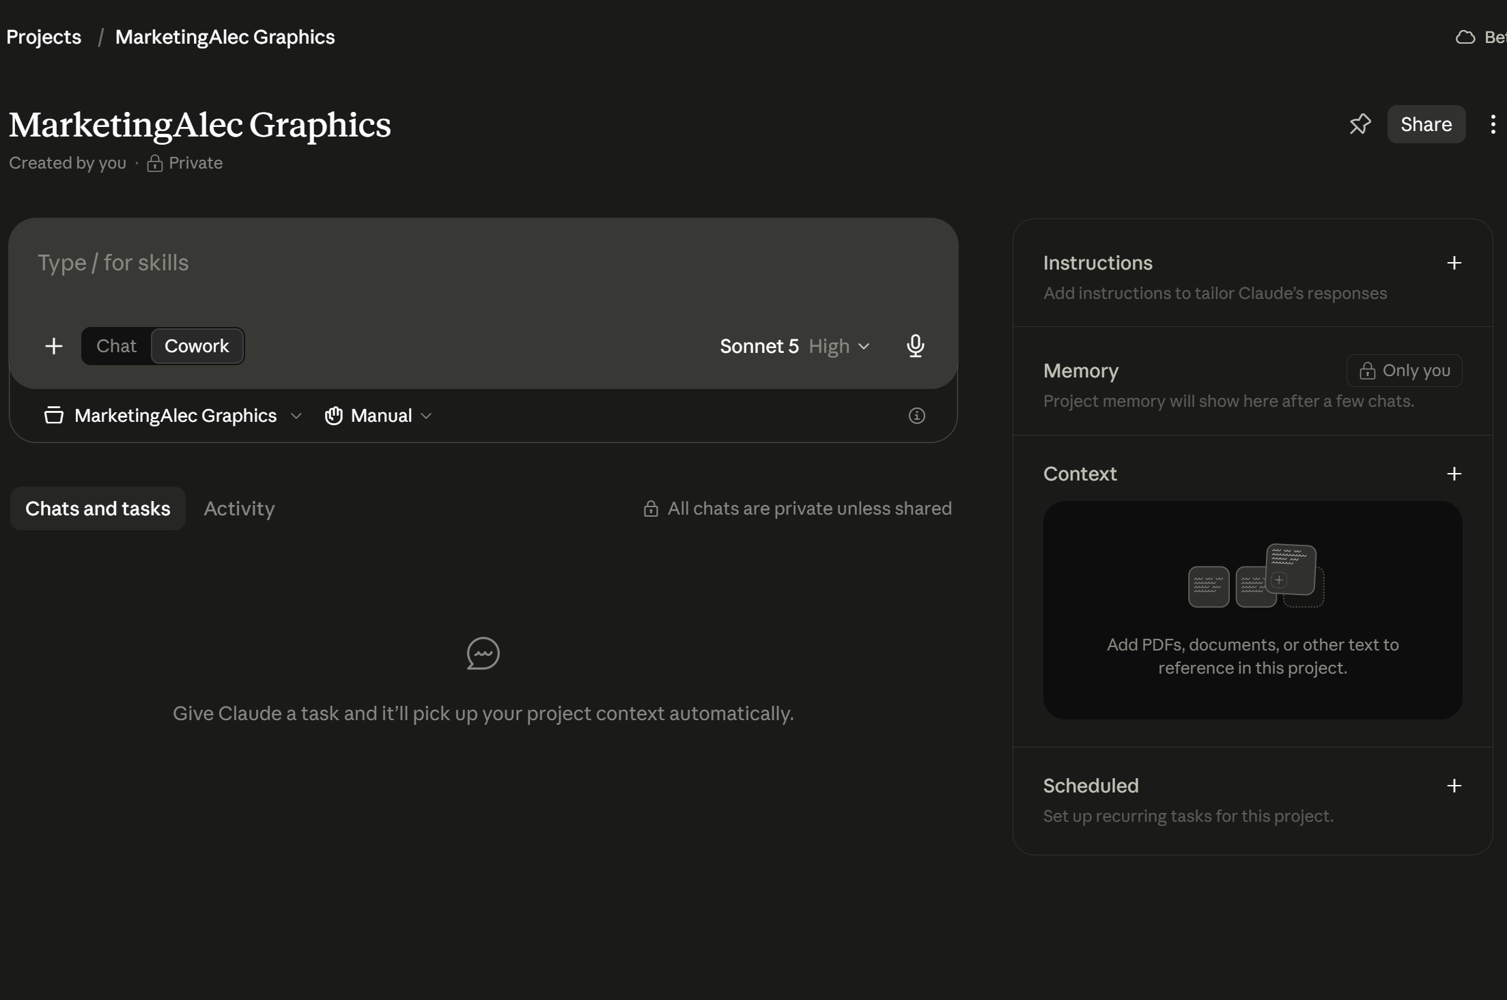Click the cloud icon in the top bar
The height and width of the screenshot is (1000, 1507).
coord(1465,37)
